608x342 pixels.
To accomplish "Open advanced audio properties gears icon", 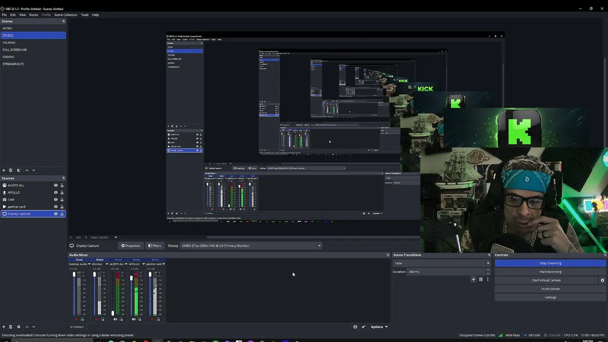I will point(363,327).
